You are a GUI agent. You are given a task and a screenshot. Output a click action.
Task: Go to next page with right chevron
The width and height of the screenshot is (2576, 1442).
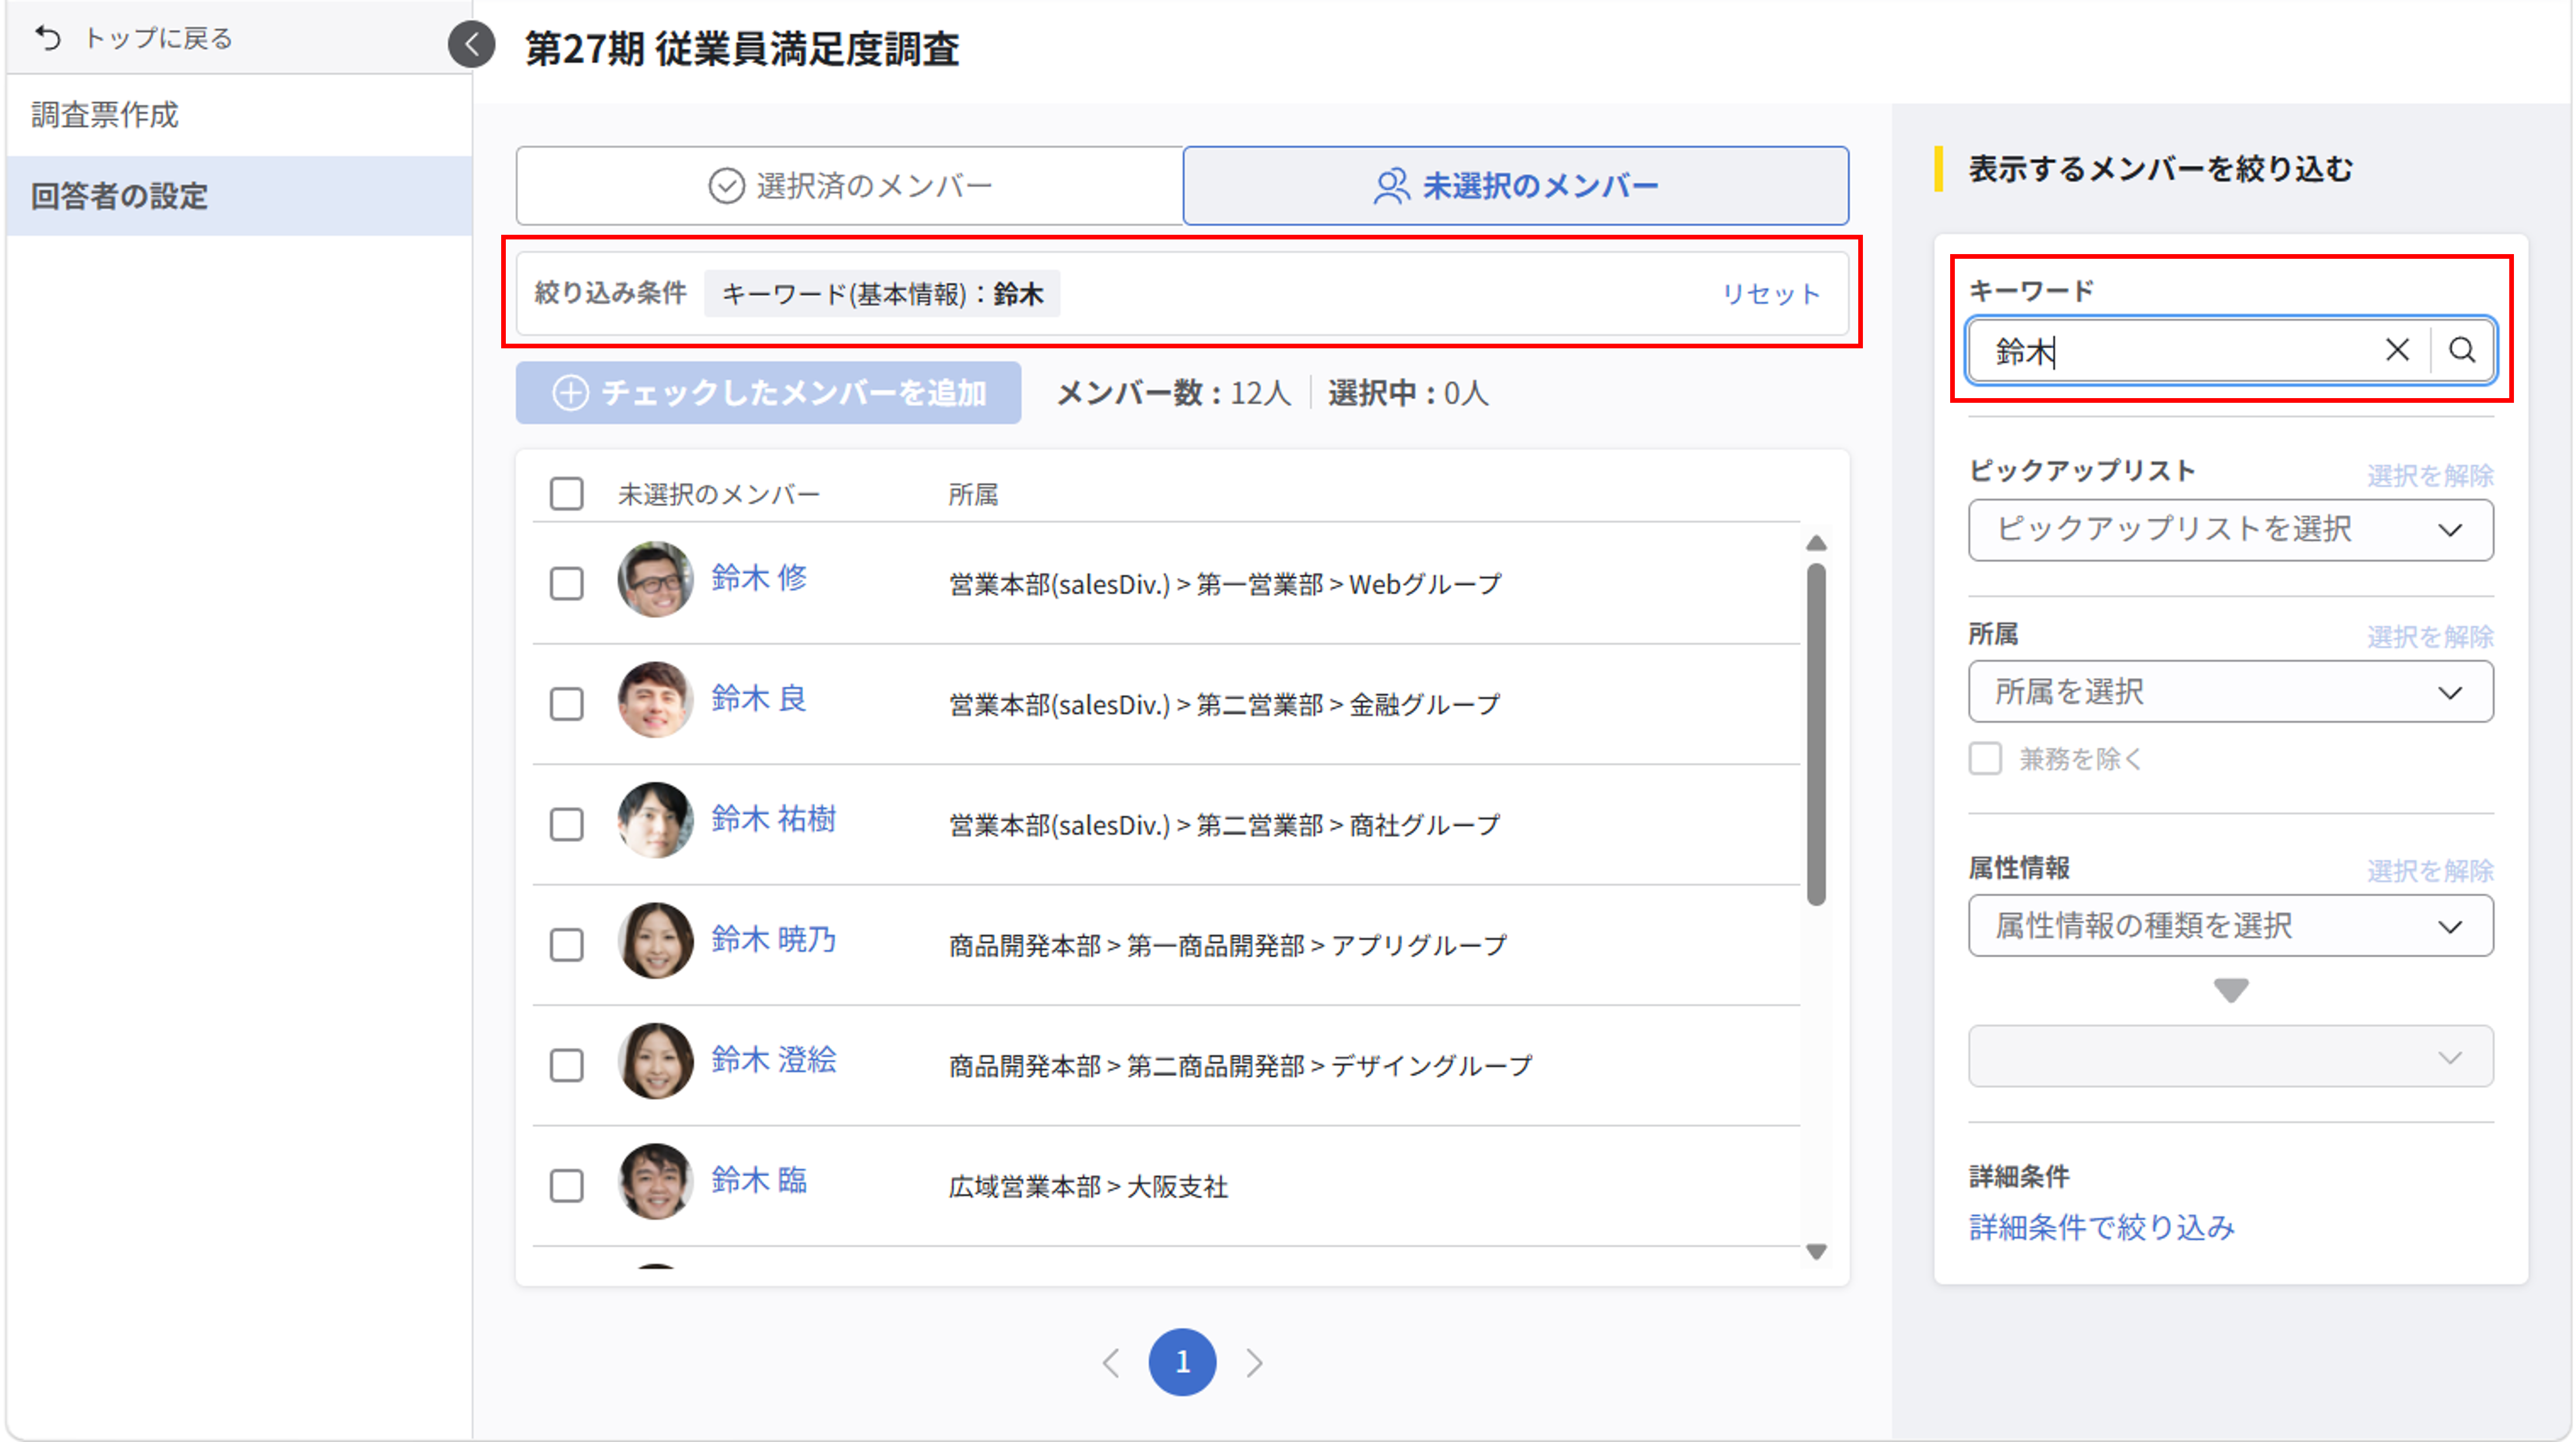(1254, 1362)
